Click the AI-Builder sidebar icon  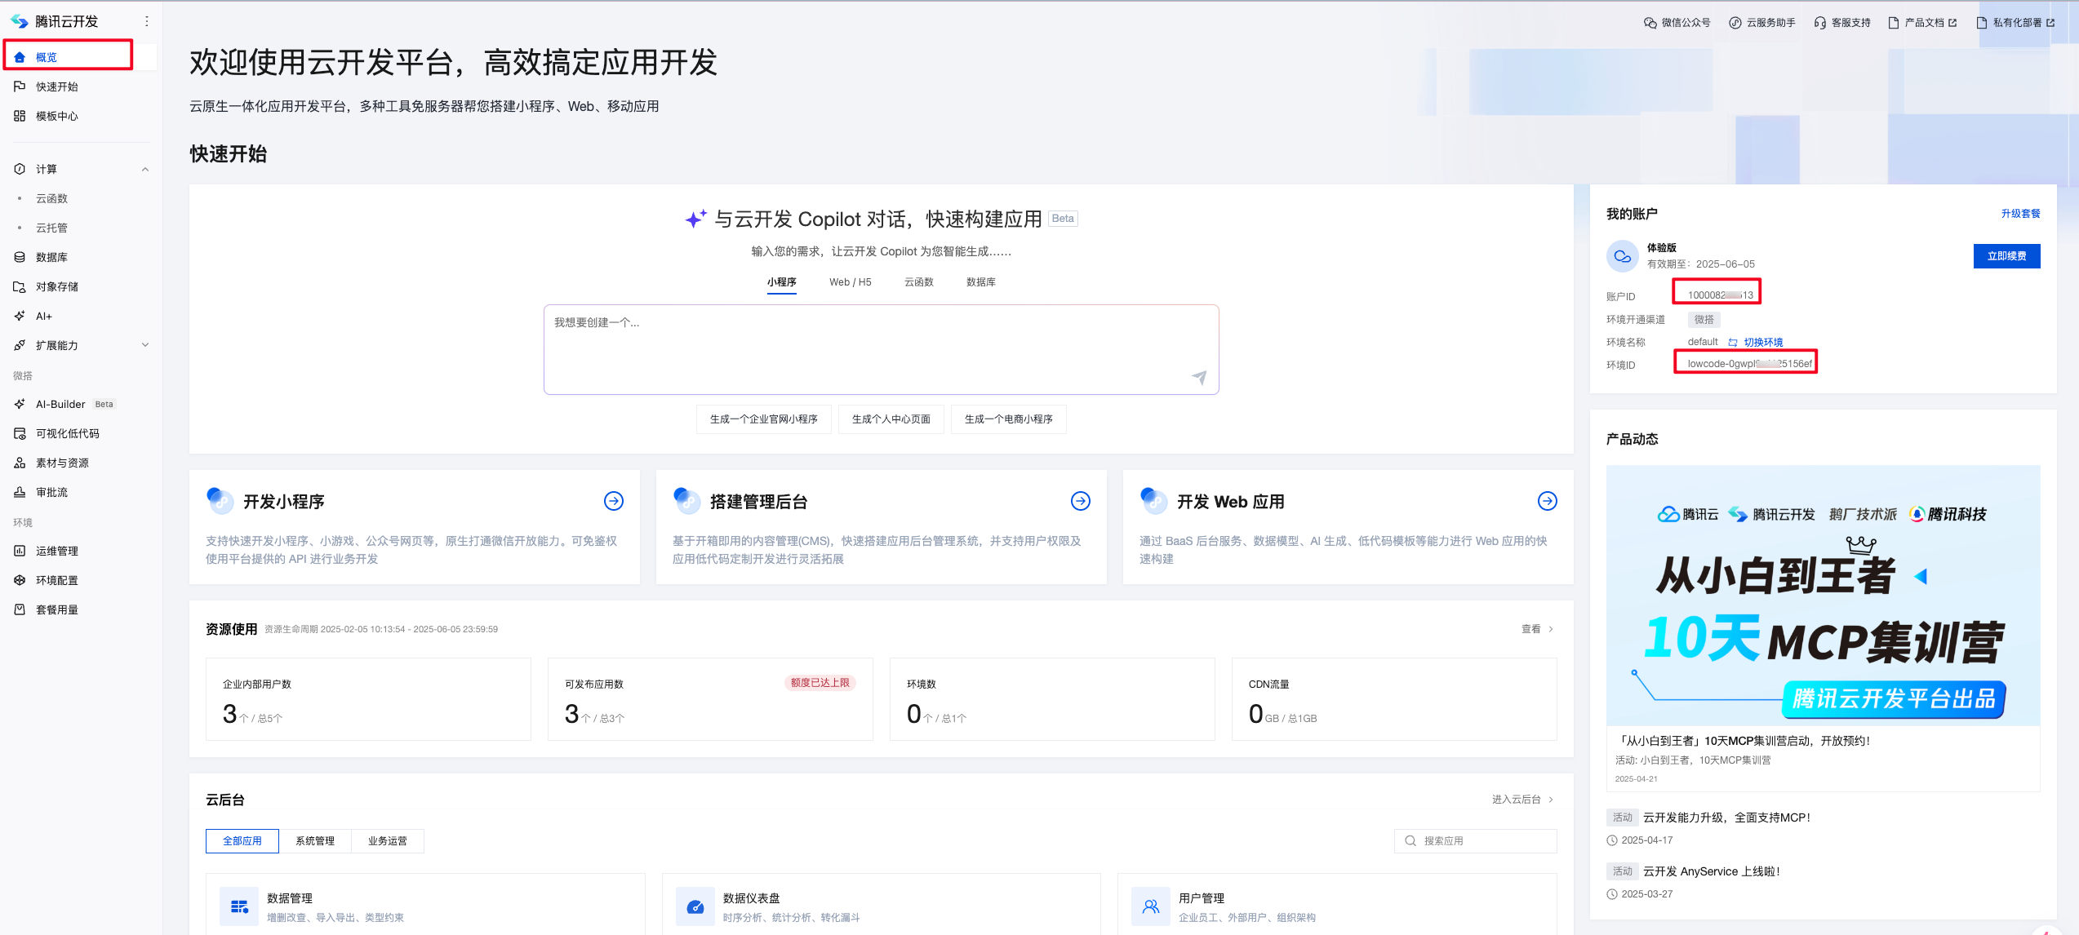pos(20,404)
